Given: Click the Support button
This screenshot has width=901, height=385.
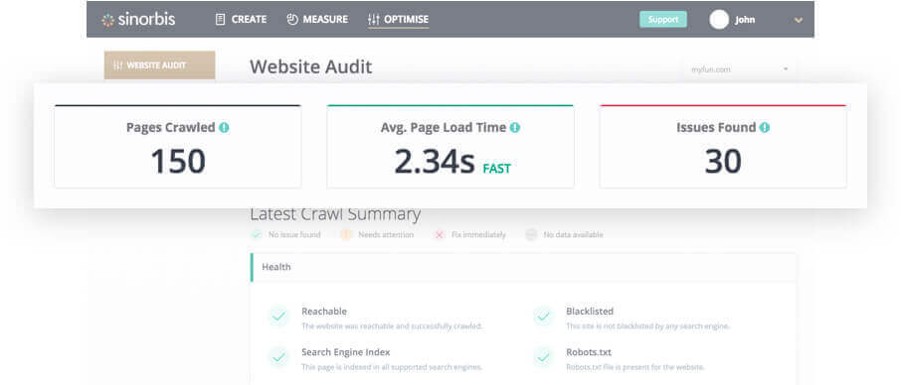Looking at the screenshot, I should (x=663, y=20).
